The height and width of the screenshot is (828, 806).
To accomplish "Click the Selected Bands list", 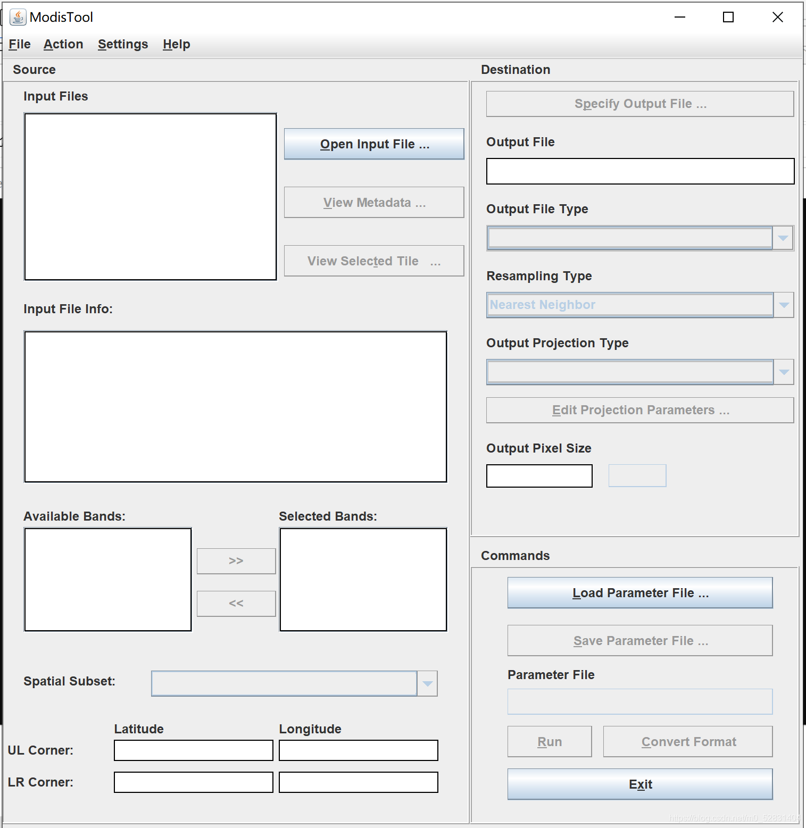I will [x=363, y=580].
